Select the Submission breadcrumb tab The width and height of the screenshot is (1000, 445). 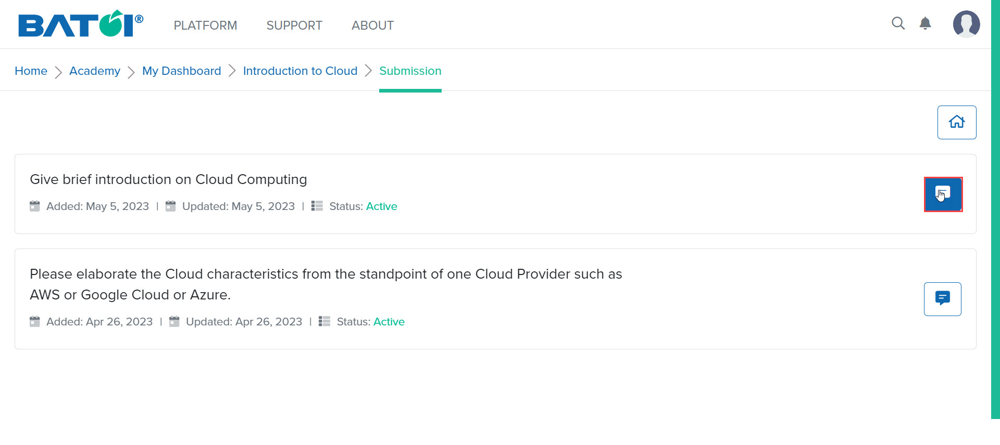[x=410, y=71]
